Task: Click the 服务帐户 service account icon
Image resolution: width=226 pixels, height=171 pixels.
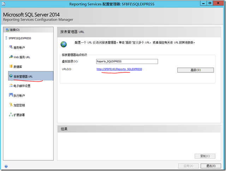Action: point(11,47)
